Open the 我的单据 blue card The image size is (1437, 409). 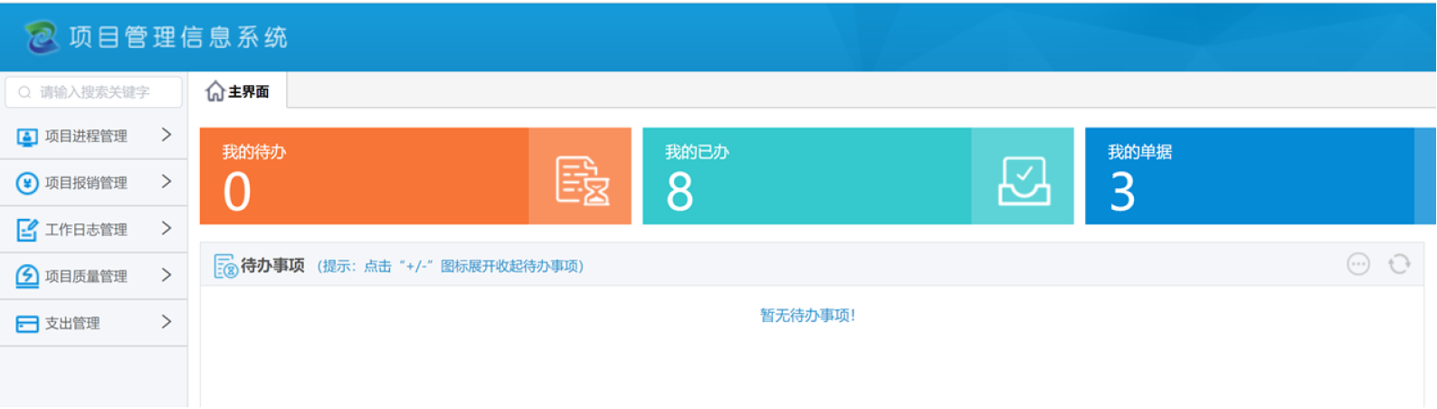pos(1261,176)
